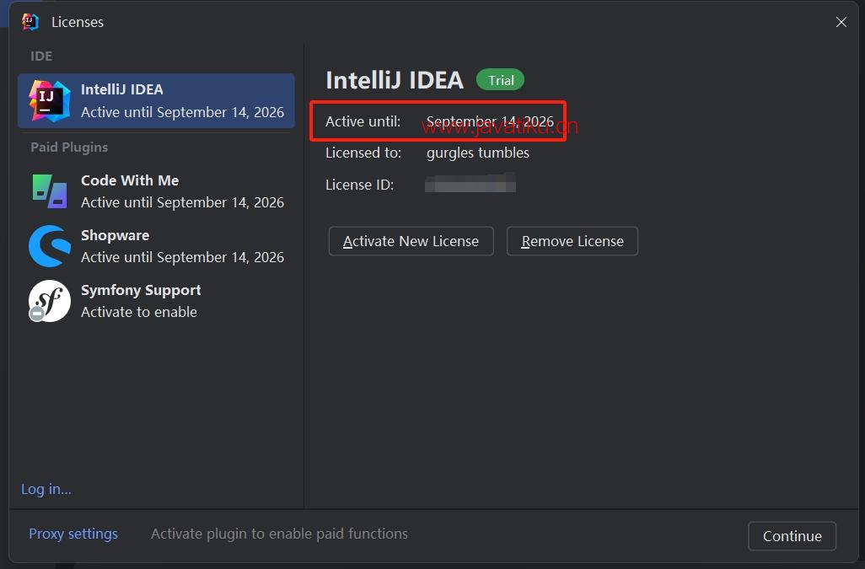Click the IntelliJ IDEA heading in details pane
The height and width of the screenshot is (569, 865).
click(x=395, y=80)
